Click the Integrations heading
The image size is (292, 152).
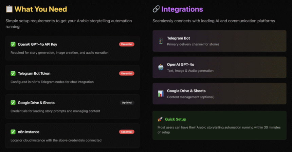point(182,9)
